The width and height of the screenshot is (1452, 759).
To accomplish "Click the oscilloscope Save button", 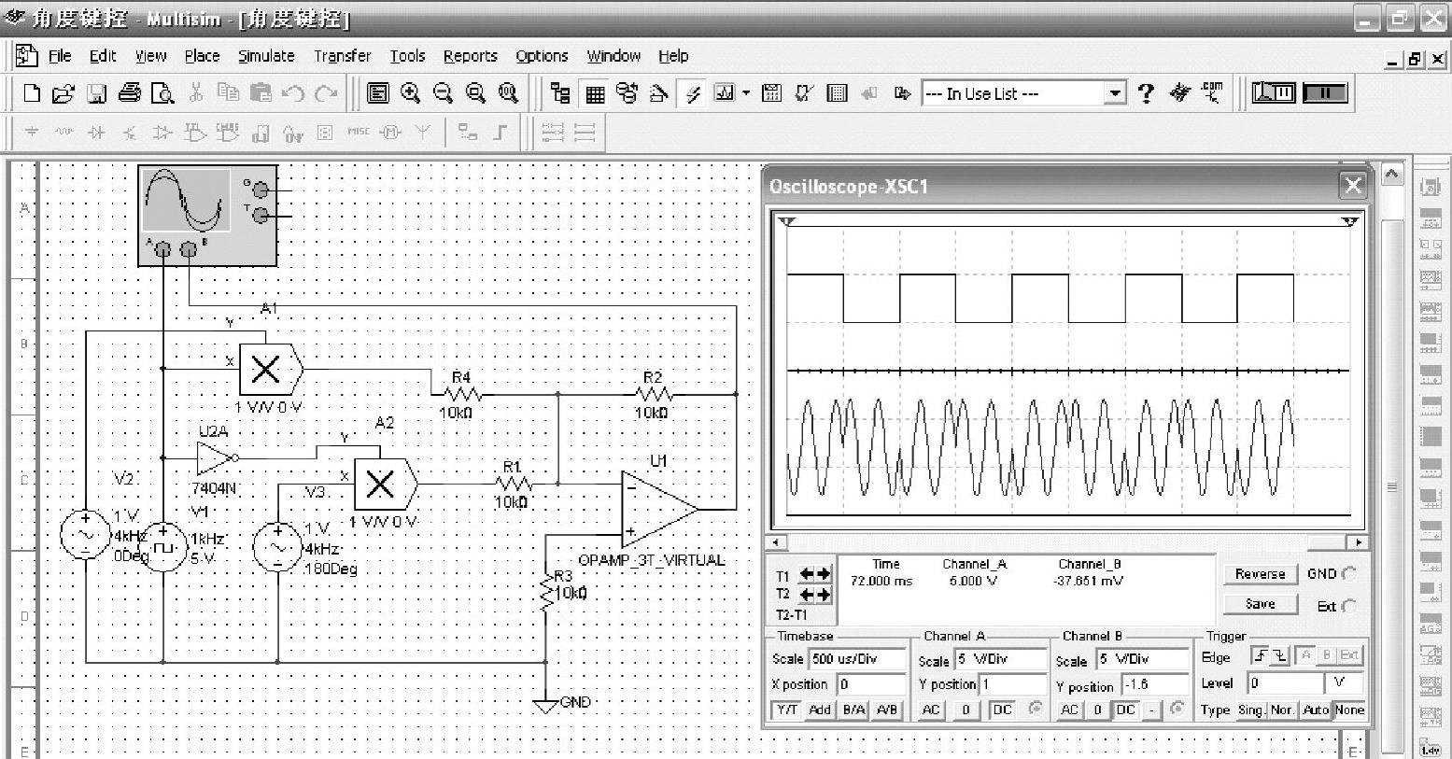I will click(x=1260, y=604).
